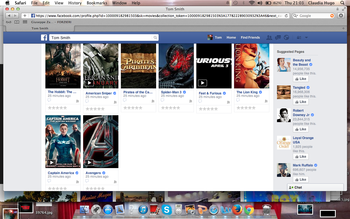Open the Window menu
Viewport: 350px width, 219px height.
click(x=119, y=3)
